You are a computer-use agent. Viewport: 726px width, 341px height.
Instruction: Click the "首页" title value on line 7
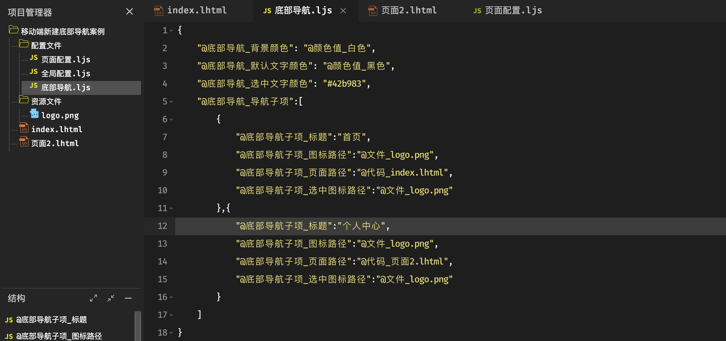[352, 137]
